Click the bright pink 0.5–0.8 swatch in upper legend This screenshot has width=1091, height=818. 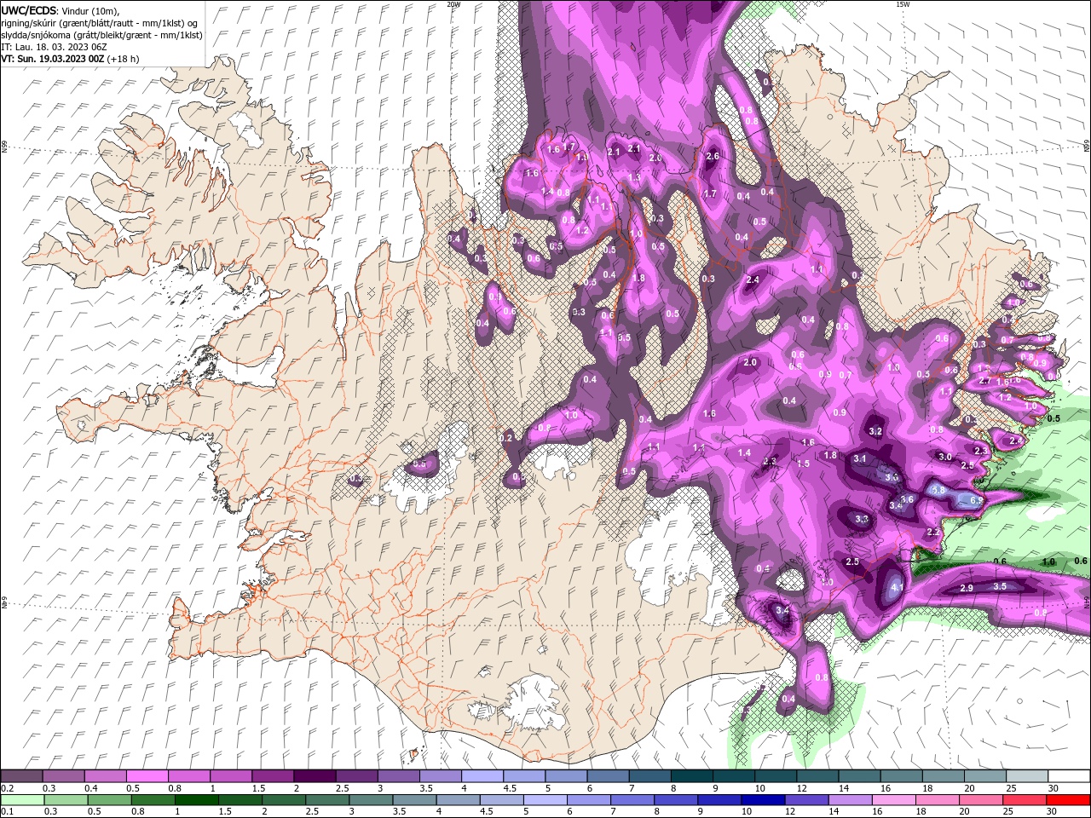pos(147,776)
